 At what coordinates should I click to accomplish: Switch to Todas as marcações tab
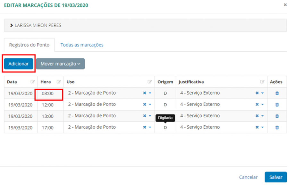tap(82, 45)
